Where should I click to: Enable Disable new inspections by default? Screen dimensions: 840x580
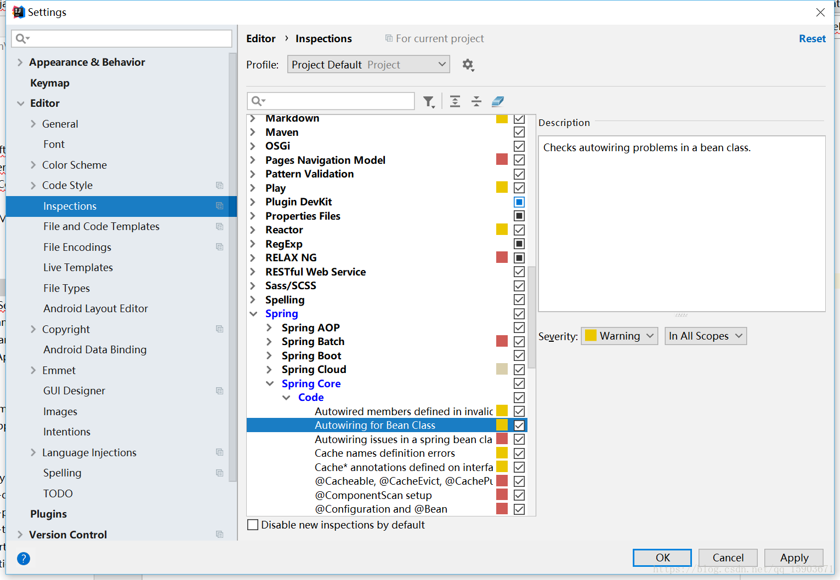click(x=253, y=525)
